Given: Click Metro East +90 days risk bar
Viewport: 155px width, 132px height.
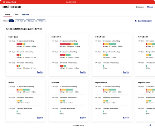Looking at the screenshot, I should (18, 66).
